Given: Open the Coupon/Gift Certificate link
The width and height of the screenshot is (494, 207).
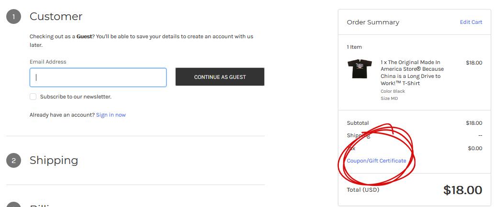Looking at the screenshot, I should click(x=377, y=161).
